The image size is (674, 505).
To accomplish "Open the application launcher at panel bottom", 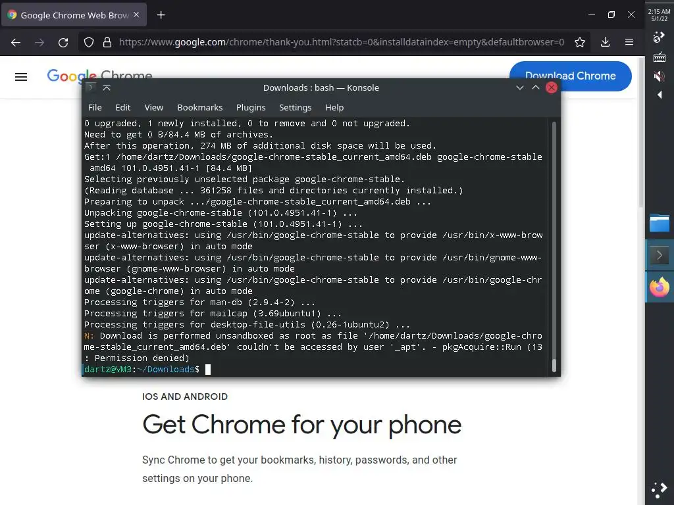I will (x=660, y=490).
